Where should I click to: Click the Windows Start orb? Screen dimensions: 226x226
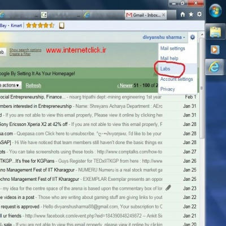[215, 11]
